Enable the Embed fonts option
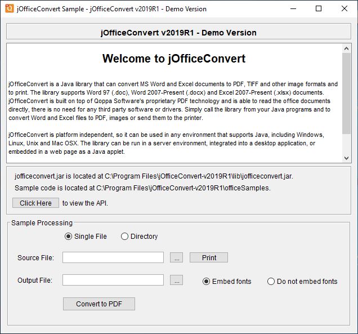 207,281
